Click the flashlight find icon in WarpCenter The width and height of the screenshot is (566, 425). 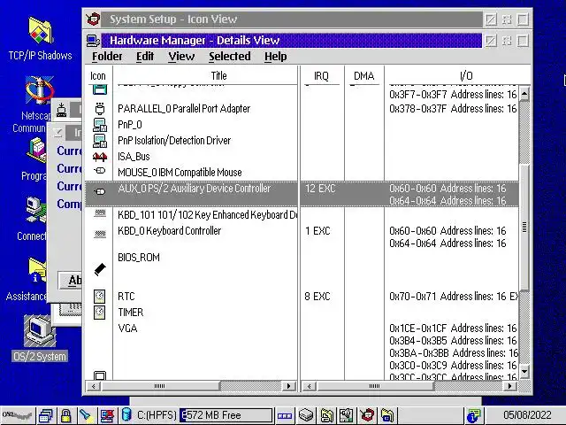point(86,415)
